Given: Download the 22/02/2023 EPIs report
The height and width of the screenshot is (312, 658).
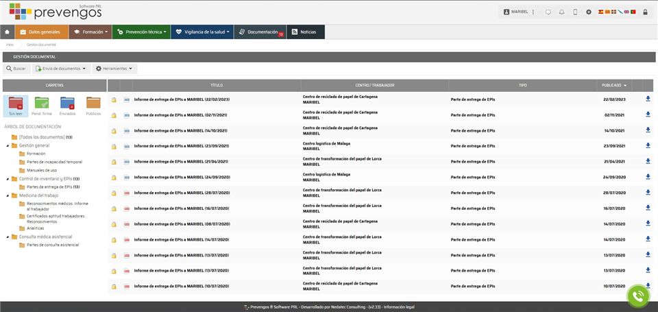Looking at the screenshot, I should pyautogui.click(x=648, y=99).
